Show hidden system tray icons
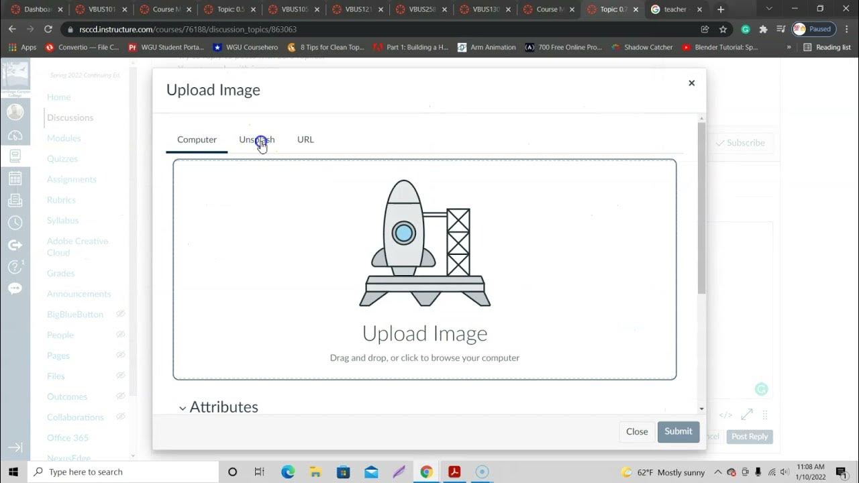 pyautogui.click(x=718, y=472)
